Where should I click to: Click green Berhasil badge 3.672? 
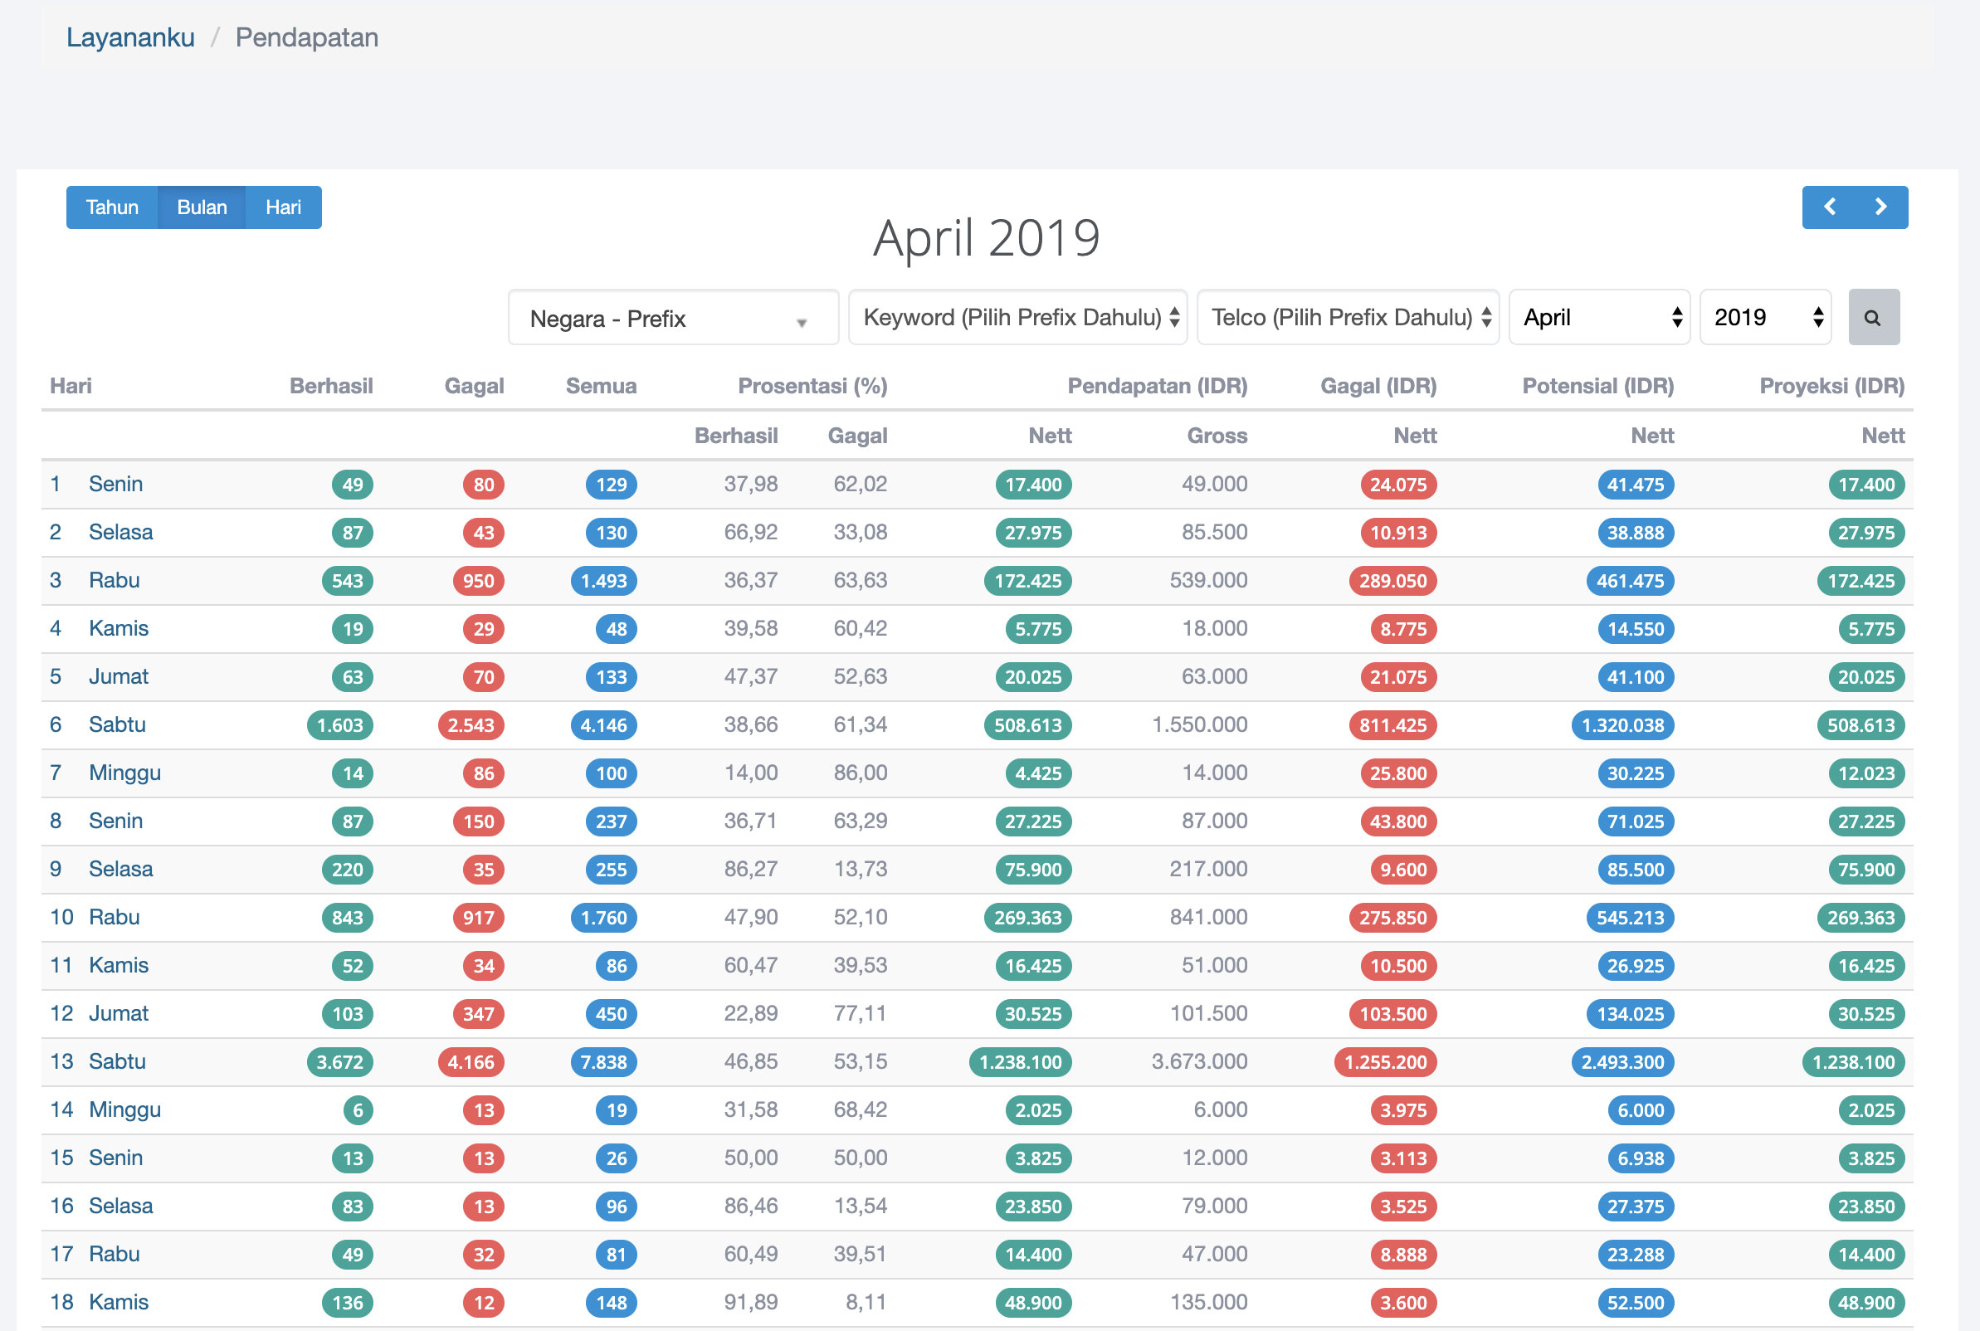click(339, 1062)
